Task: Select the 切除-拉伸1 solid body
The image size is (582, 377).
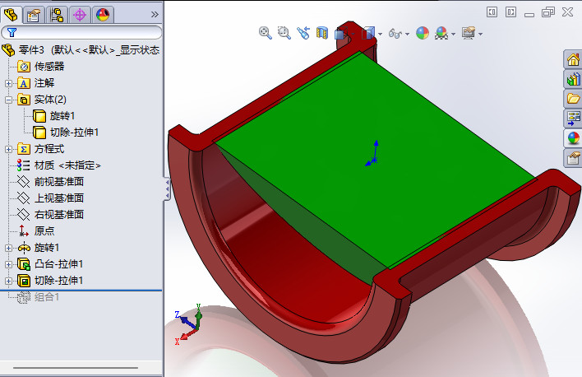Action: click(66, 133)
